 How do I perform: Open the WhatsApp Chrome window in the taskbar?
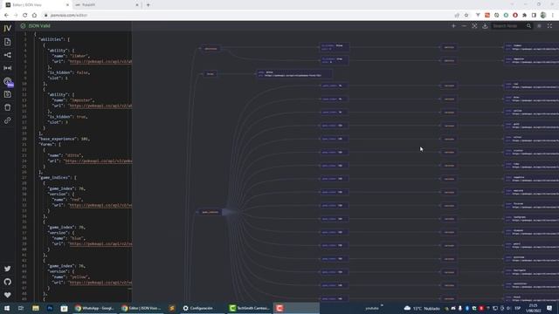[94, 308]
